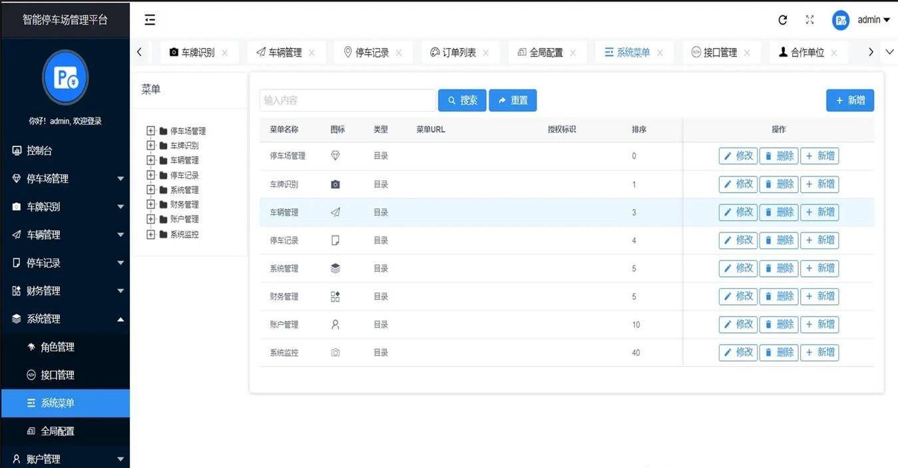Screen dimensions: 898x468
Task: Focus the 输入内容 search field
Action: pos(347,101)
